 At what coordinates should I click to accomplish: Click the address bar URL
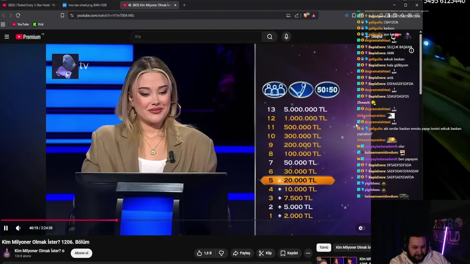click(106, 15)
